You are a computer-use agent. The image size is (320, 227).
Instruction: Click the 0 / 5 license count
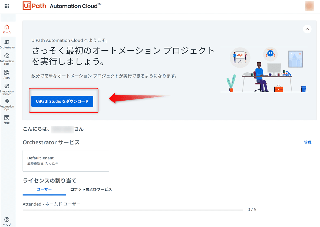[x=252, y=209]
